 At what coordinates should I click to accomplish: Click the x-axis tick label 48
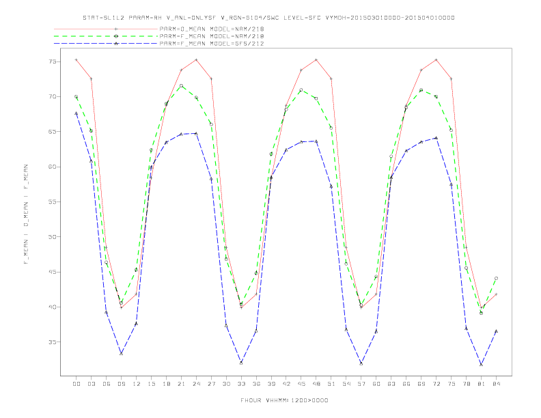(316, 384)
